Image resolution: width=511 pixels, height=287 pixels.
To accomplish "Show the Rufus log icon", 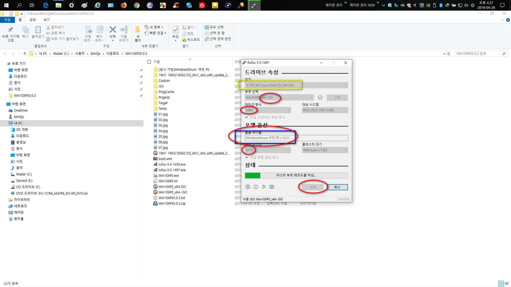I will click(272, 187).
